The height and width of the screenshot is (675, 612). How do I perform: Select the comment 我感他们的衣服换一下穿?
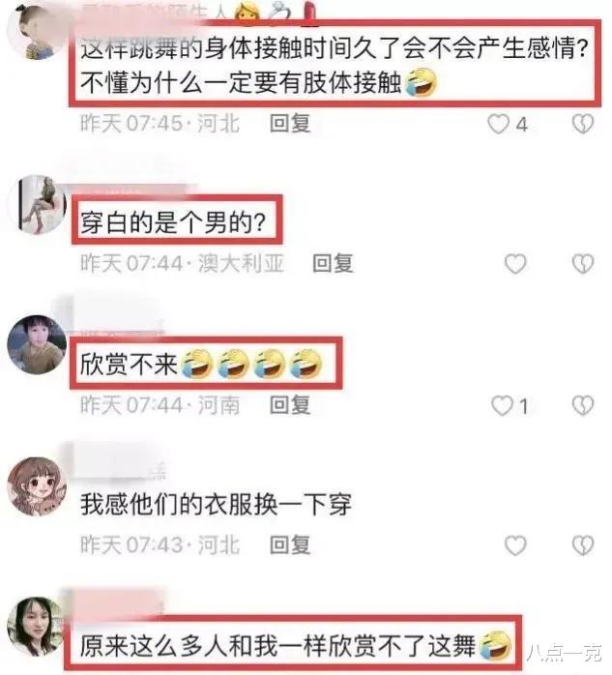pyautogui.click(x=216, y=504)
